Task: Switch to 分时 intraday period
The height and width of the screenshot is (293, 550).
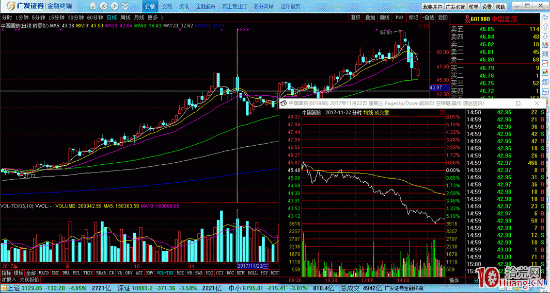Action: 7,18
